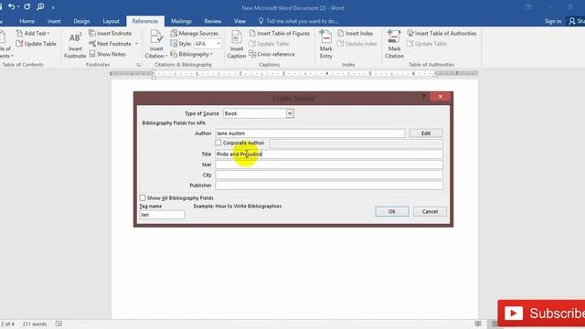
Task: Check Show All Bibliography Fields
Action: (x=143, y=198)
